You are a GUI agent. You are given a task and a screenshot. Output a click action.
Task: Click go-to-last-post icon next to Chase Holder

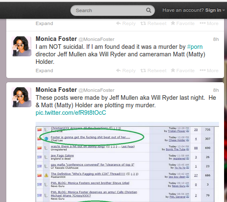click(188, 140)
